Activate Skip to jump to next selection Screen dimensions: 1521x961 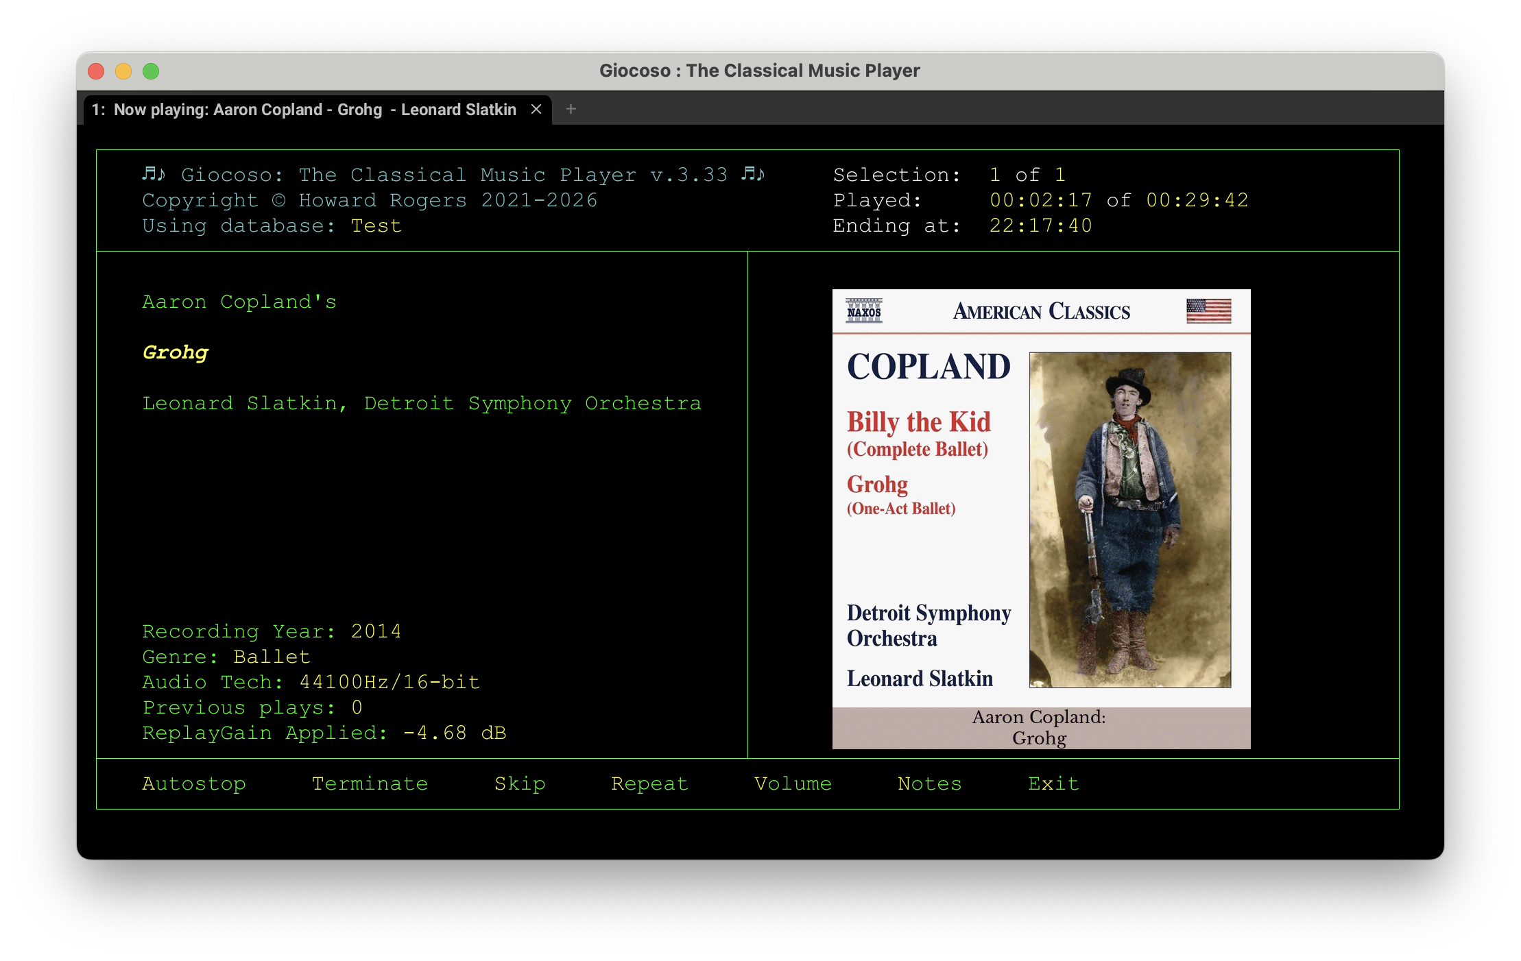pyautogui.click(x=519, y=783)
